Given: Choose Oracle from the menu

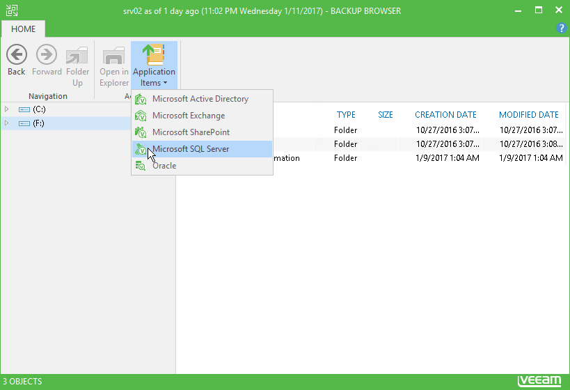Looking at the screenshot, I should tap(202, 166).
